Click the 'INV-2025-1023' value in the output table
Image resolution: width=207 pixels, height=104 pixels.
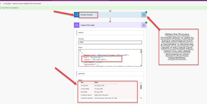[99, 85]
